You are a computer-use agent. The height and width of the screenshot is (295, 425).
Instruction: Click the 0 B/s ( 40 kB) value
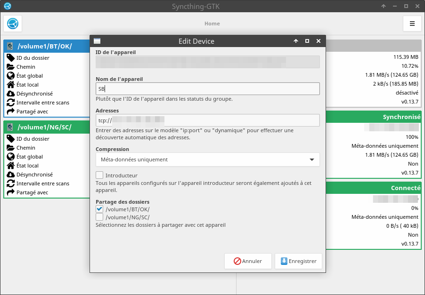402,226
